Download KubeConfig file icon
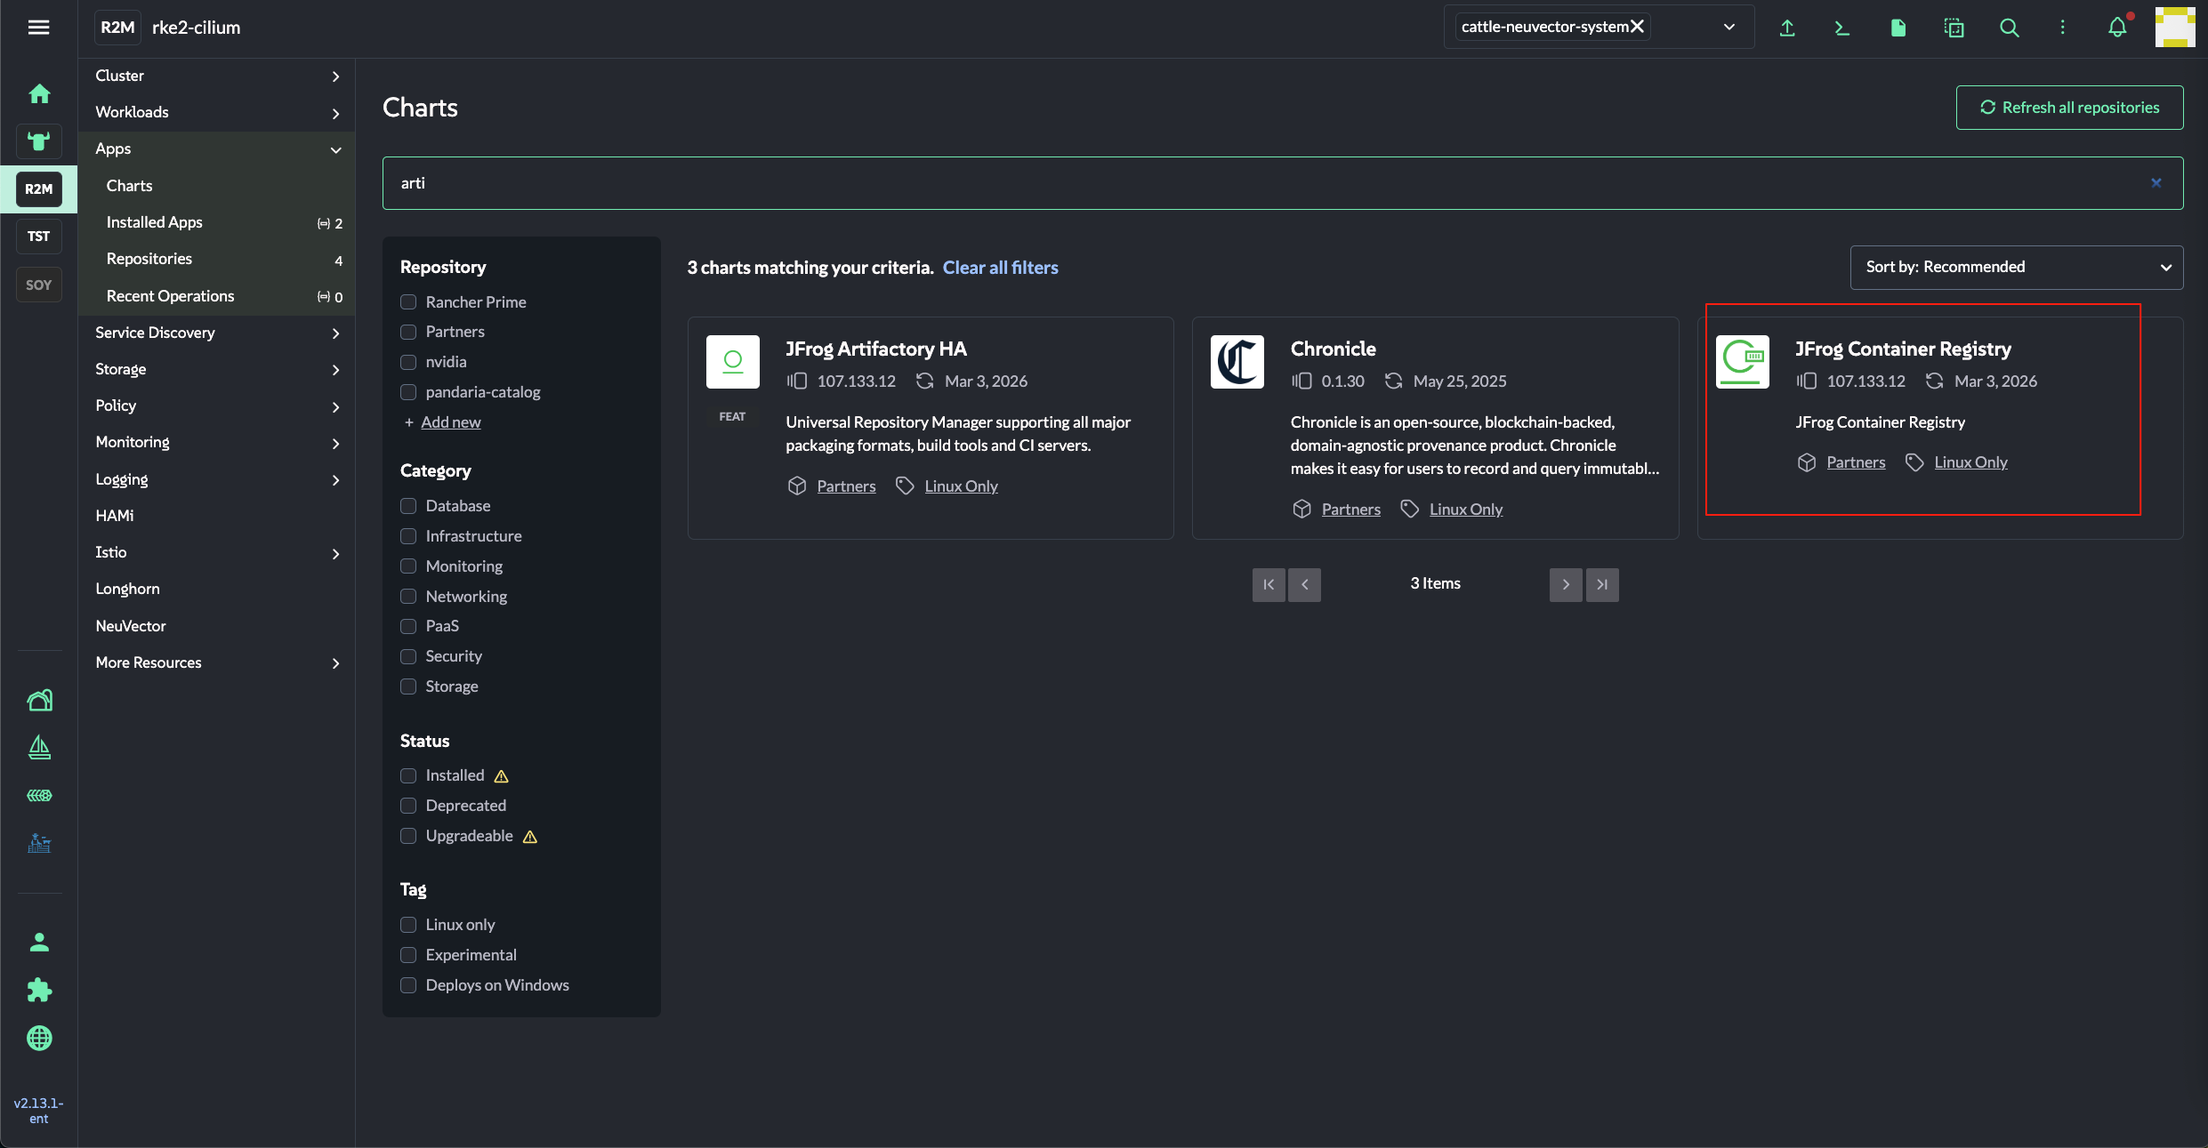Viewport: 2208px width, 1148px height. [x=1898, y=28]
